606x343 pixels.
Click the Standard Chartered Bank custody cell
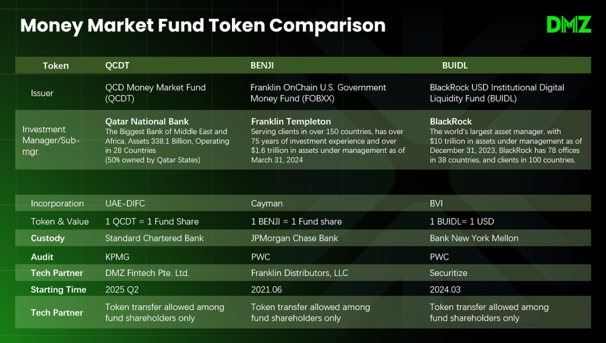pos(154,238)
